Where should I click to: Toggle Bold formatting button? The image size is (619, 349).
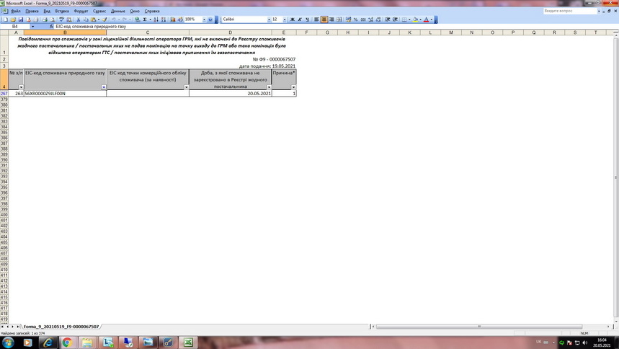click(293, 19)
